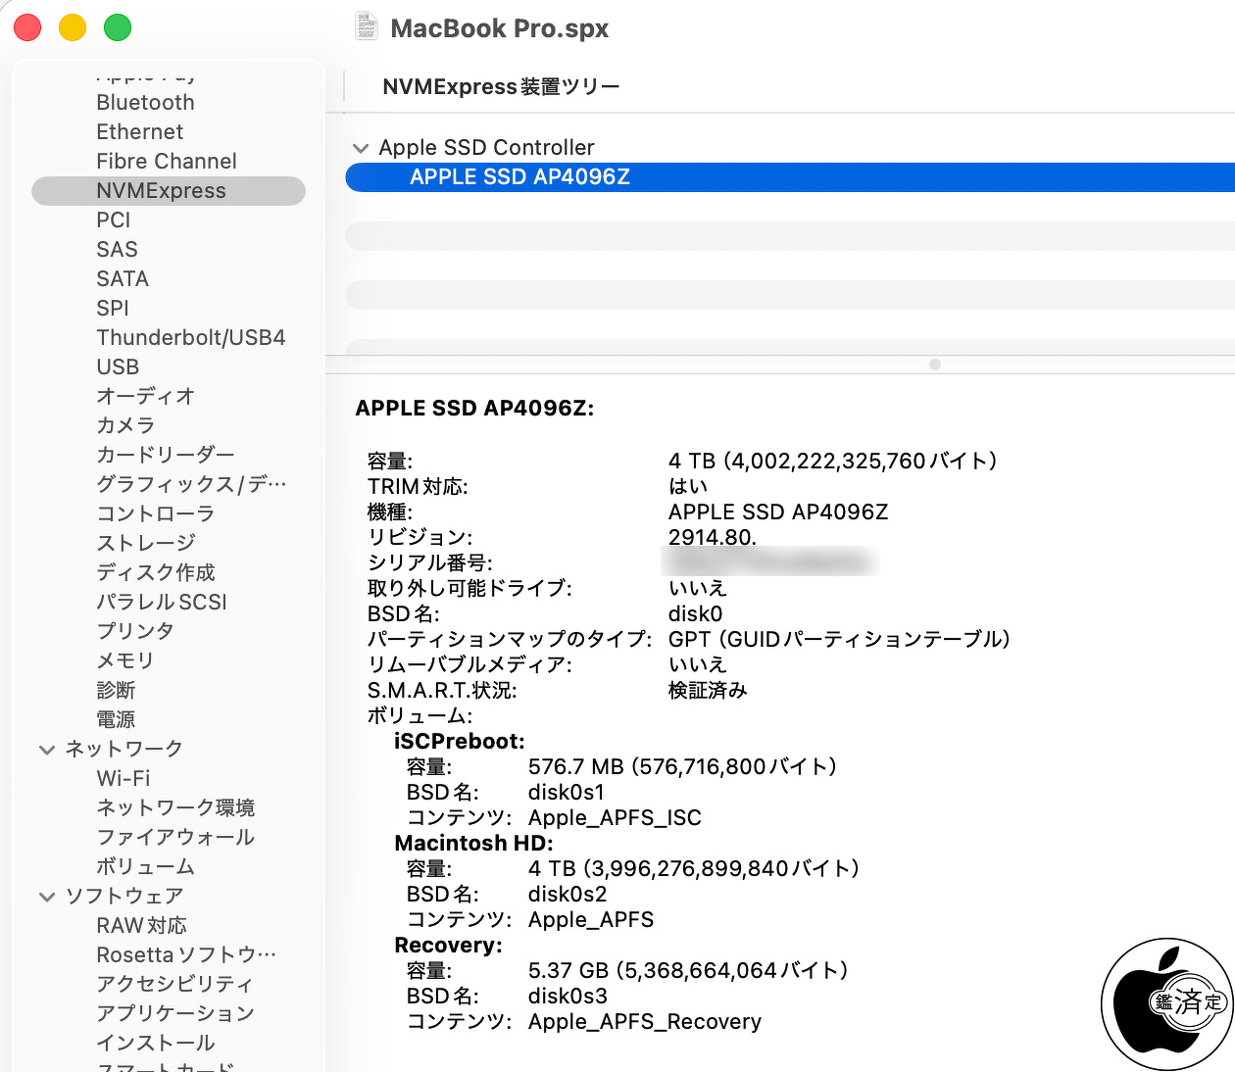Image resolution: width=1235 pixels, height=1072 pixels.
Task: Open the Thunderbolt/USB4 sidebar entry
Action: (190, 338)
